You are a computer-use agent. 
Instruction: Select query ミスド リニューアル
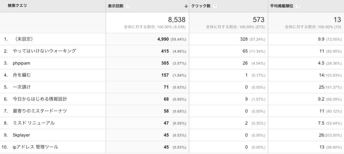(34, 123)
